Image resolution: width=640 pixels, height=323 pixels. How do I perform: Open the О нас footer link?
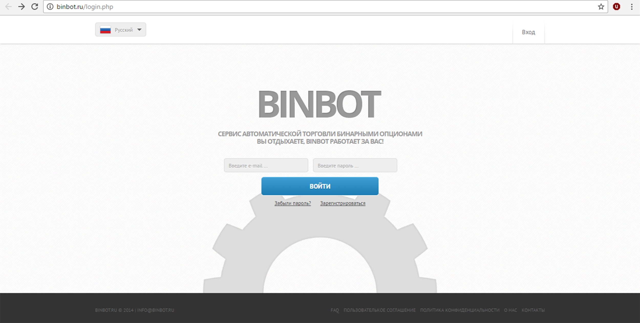point(510,310)
